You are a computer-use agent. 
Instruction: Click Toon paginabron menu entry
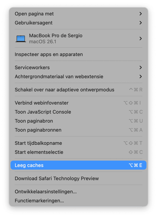[x=34, y=121]
